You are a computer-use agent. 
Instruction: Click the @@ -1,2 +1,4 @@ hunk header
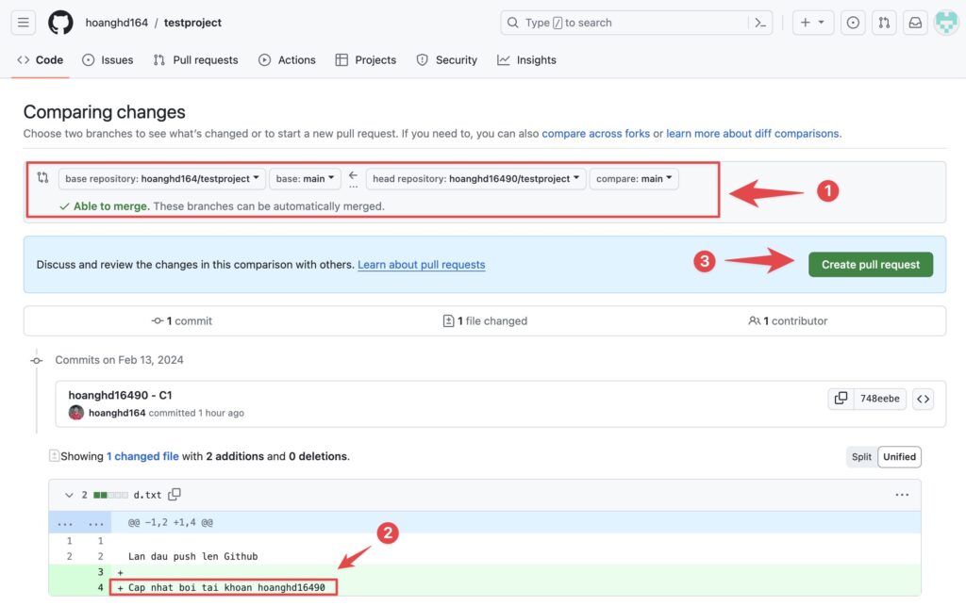171,522
